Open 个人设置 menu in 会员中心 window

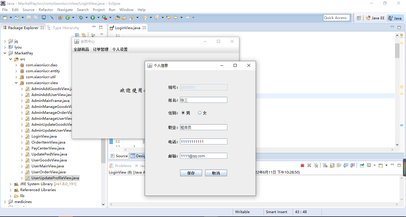[120, 49]
